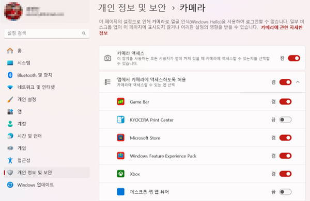310x201 pixels.
Task: Open 카메라에 관한 자세한 정보 link
Action: (x=282, y=27)
